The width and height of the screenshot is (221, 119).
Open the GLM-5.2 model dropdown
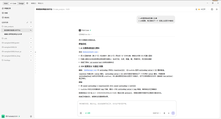[157, 113]
